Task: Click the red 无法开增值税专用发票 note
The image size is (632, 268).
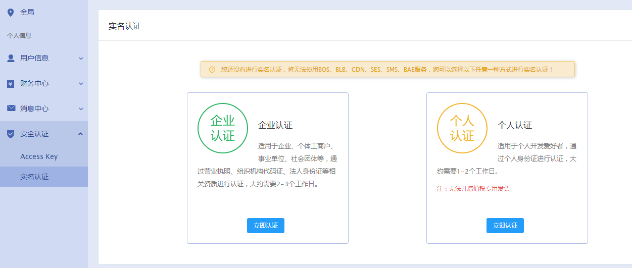Action: [x=473, y=189]
